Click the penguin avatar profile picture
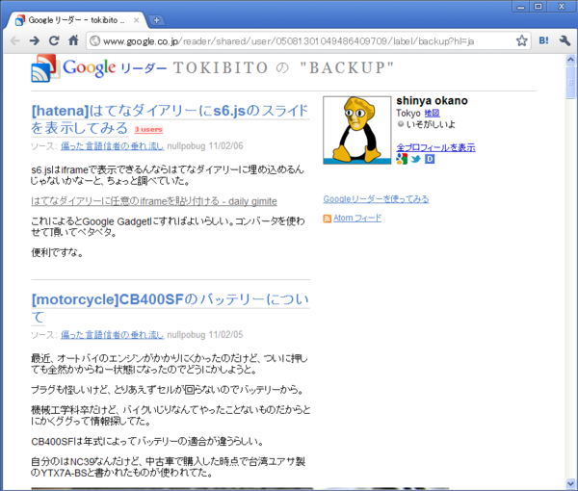The height and width of the screenshot is (491, 578). (356, 130)
